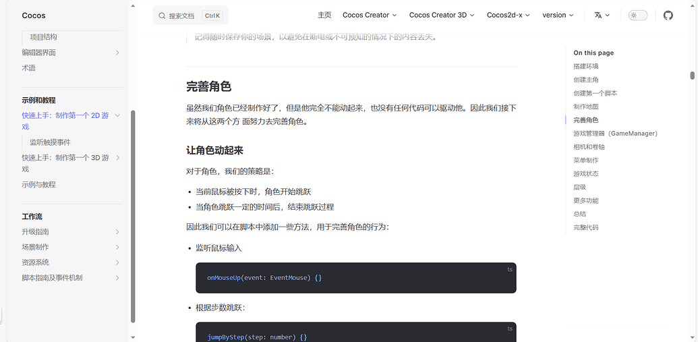The height and width of the screenshot is (342, 698).
Task: Click the 完善角色 main heading
Action: [x=208, y=87]
